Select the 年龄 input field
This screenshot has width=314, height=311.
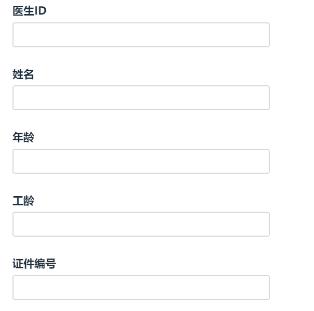coord(141,161)
